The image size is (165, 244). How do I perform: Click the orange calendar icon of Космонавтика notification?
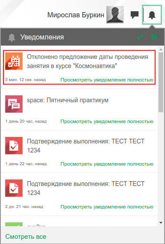point(14,61)
